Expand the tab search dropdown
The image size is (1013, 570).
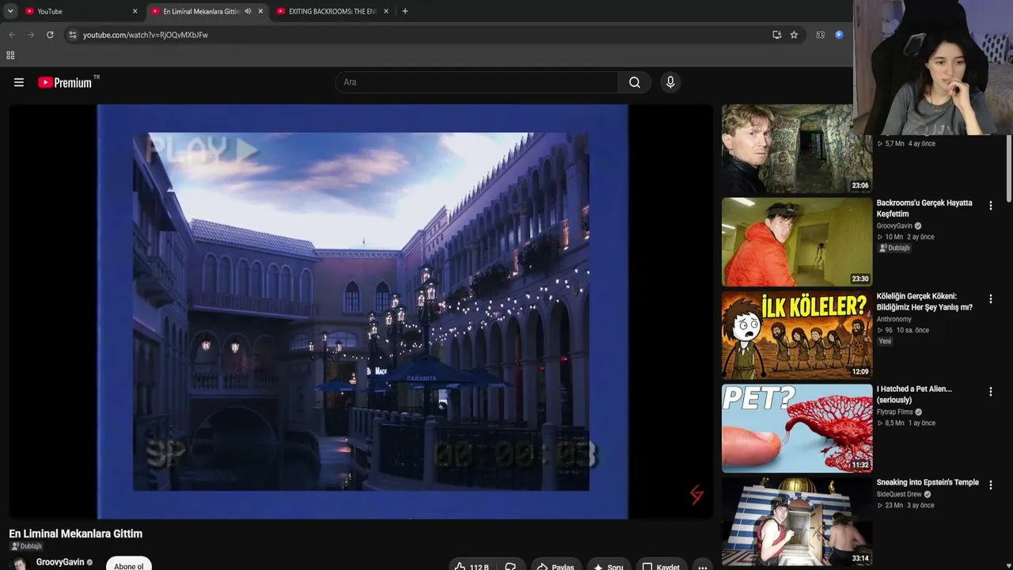[x=10, y=11]
